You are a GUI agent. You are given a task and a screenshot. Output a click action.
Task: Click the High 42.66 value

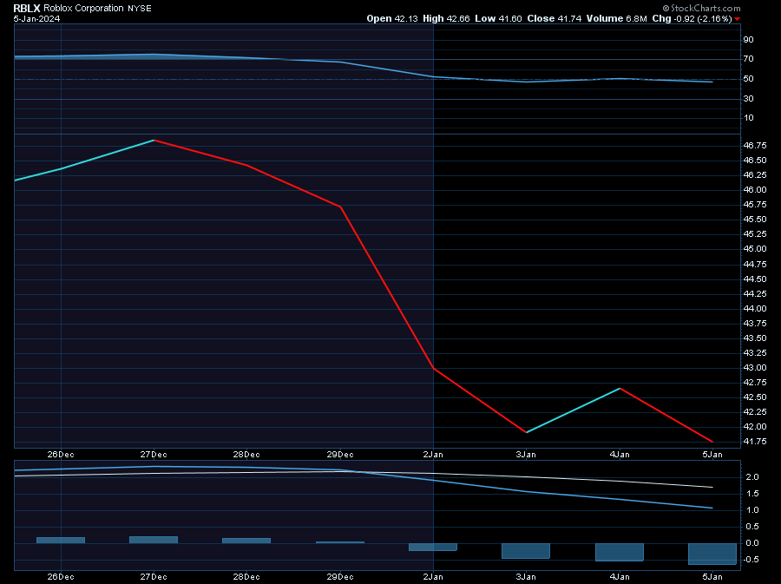pyautogui.click(x=446, y=19)
